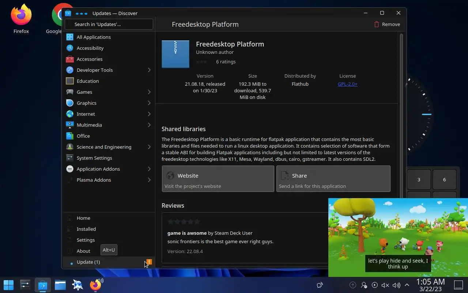The height and width of the screenshot is (293, 468).
Task: Expand the Developer Tools category arrow
Action: (149, 70)
